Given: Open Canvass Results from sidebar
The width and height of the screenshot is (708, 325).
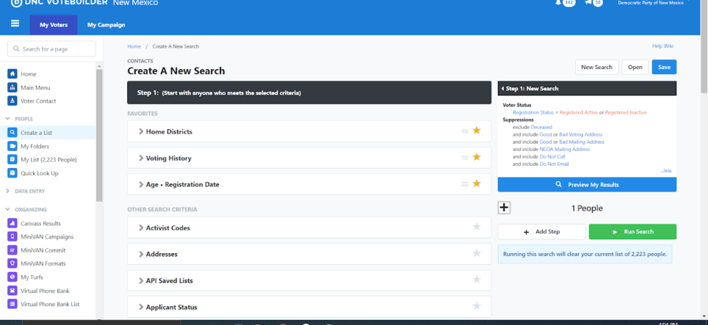Looking at the screenshot, I should [x=40, y=223].
